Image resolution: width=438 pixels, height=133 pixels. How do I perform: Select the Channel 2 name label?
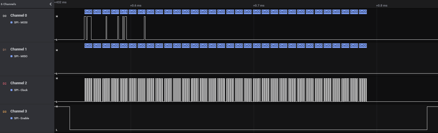(19, 83)
